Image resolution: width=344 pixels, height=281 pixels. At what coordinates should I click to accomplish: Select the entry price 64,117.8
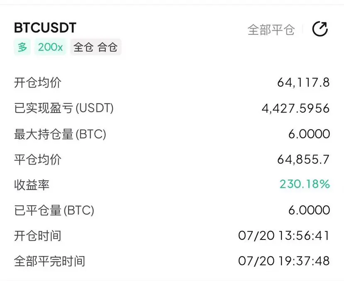303,83
